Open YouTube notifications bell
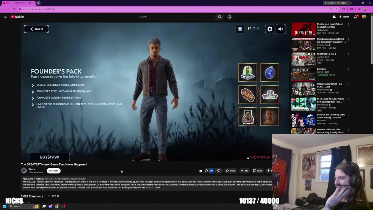 point(356,17)
